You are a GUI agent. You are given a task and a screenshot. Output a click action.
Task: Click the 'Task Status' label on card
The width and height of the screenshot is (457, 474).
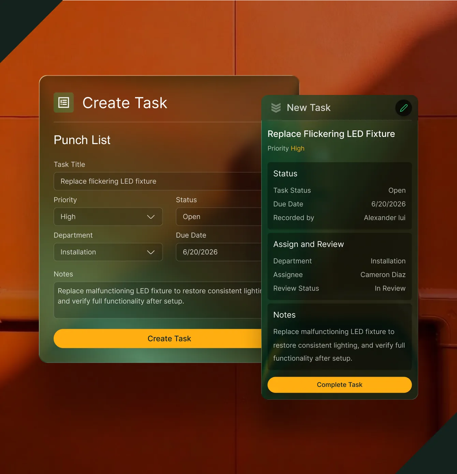point(292,191)
